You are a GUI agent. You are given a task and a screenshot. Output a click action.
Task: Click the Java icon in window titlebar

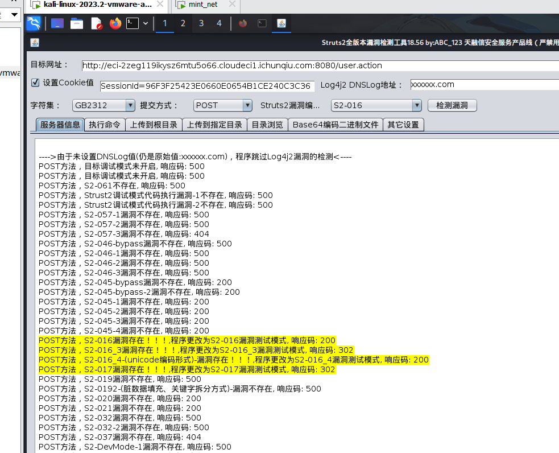tap(35, 43)
